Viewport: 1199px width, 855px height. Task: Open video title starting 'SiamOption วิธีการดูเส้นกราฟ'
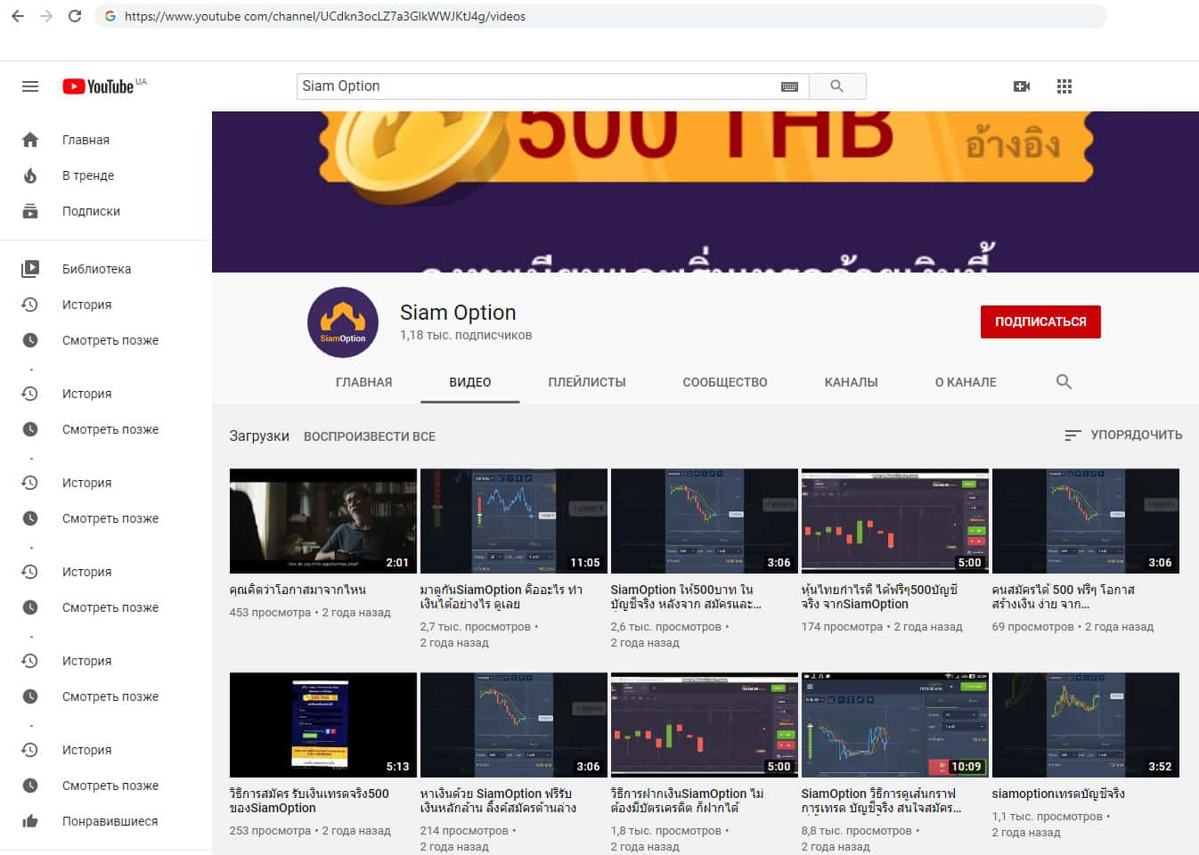881,801
